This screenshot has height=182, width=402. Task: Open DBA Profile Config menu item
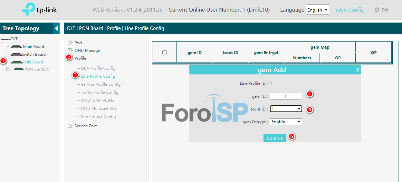tap(98, 68)
